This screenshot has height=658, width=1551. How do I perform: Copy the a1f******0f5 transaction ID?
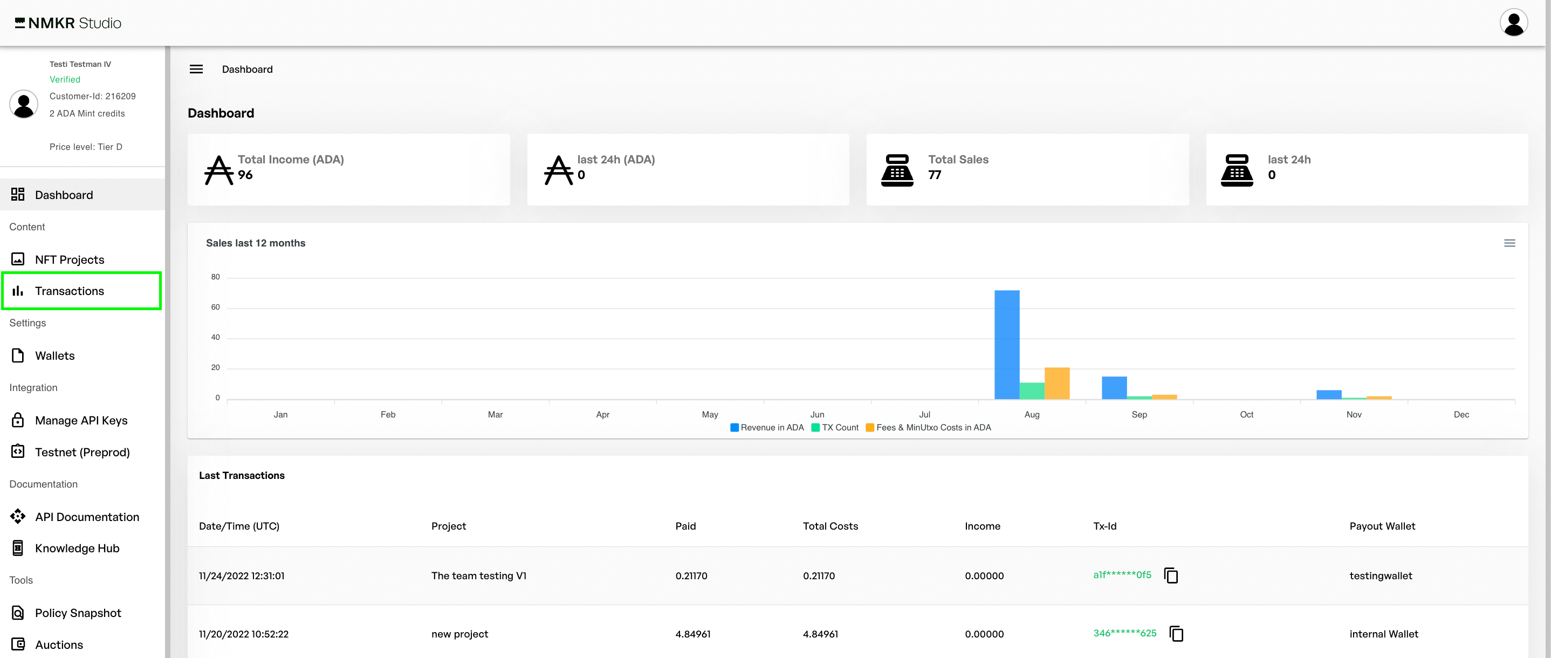coord(1170,575)
